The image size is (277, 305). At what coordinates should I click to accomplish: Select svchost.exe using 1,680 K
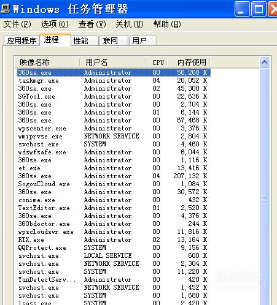tap(114, 295)
